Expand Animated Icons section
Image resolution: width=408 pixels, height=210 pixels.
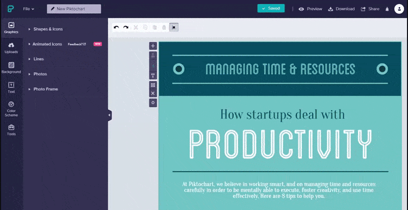45,44
